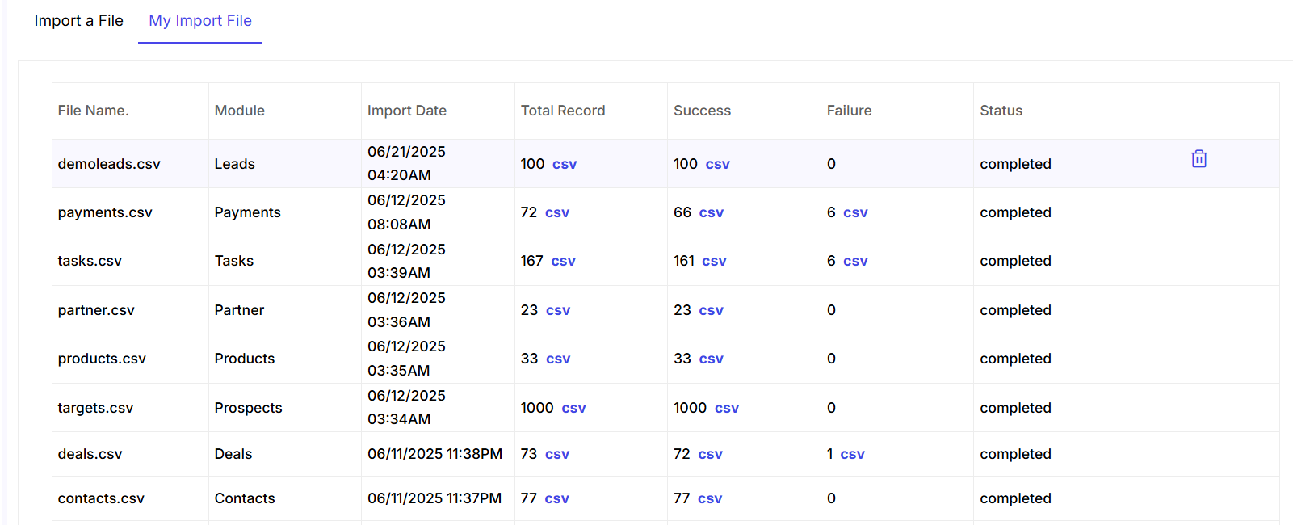Screen dimensions: 1293x525
Task: Delete the demoleads.csv import record
Action: [1199, 159]
